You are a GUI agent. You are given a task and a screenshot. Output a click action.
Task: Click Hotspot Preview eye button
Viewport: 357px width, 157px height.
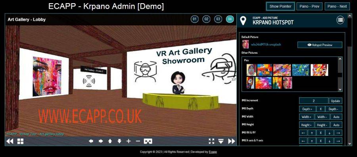click(x=320, y=45)
